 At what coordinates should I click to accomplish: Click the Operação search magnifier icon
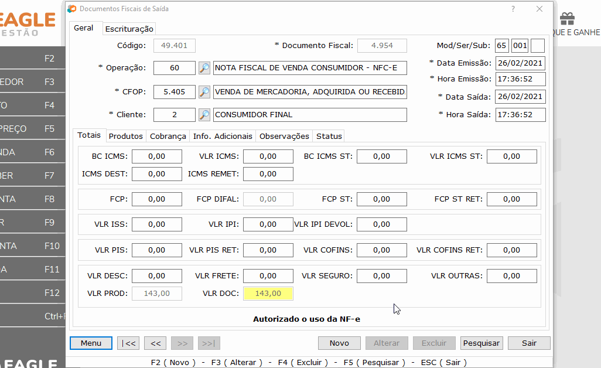coord(204,68)
